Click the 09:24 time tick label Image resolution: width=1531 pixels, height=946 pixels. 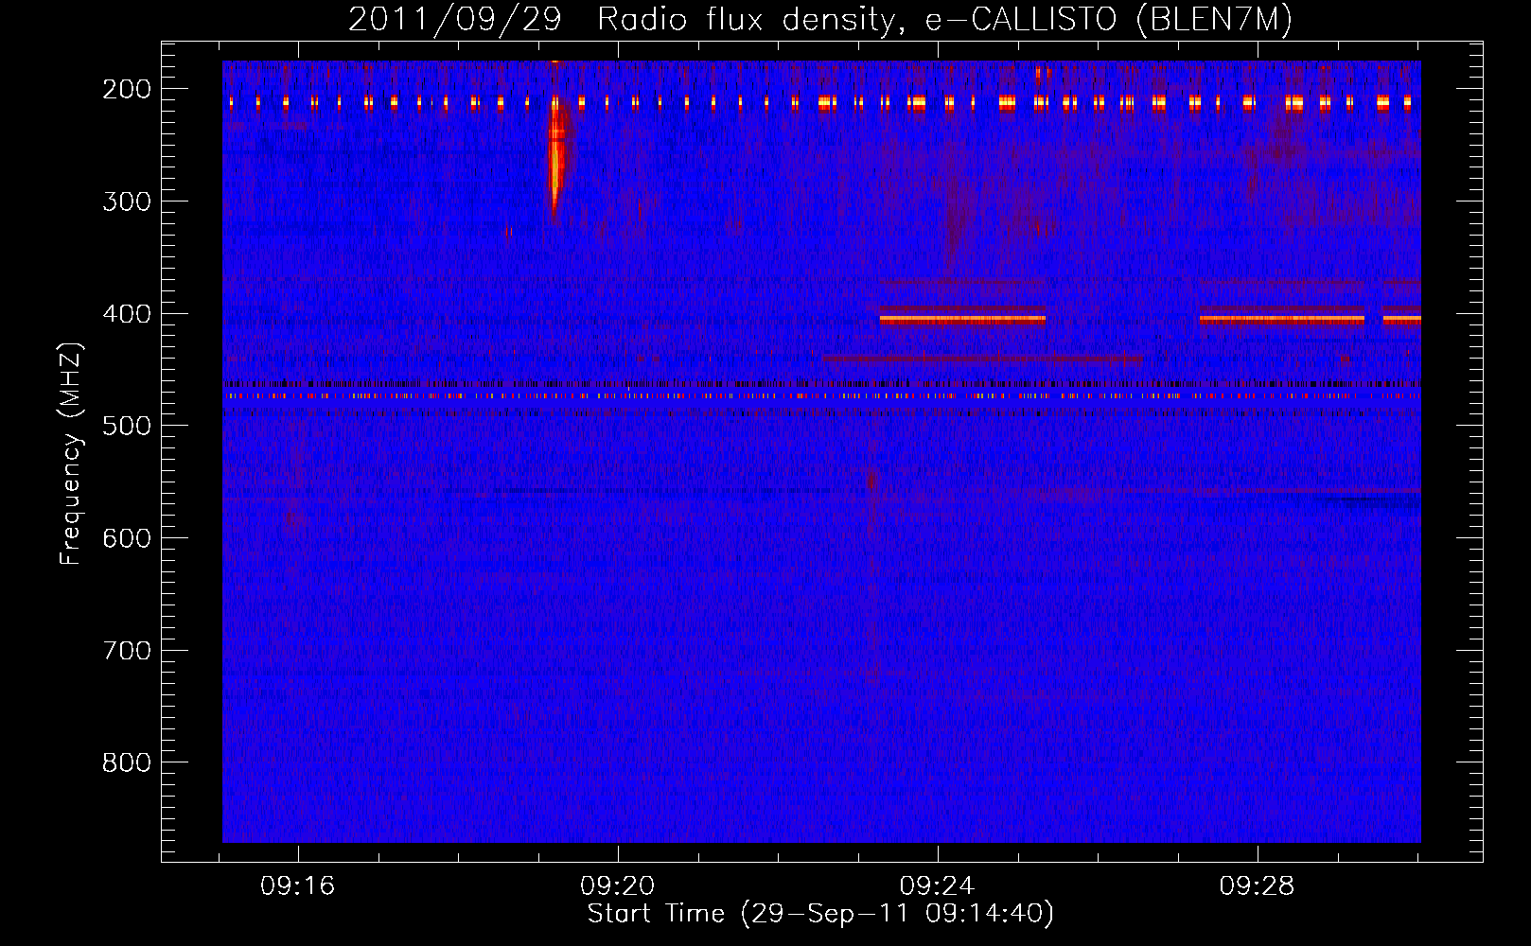937,886
